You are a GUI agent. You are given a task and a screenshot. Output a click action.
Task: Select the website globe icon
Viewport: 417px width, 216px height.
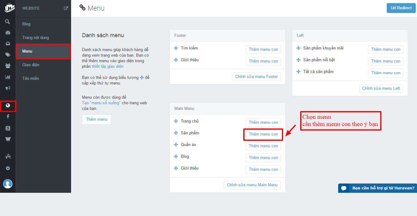[x=8, y=106]
